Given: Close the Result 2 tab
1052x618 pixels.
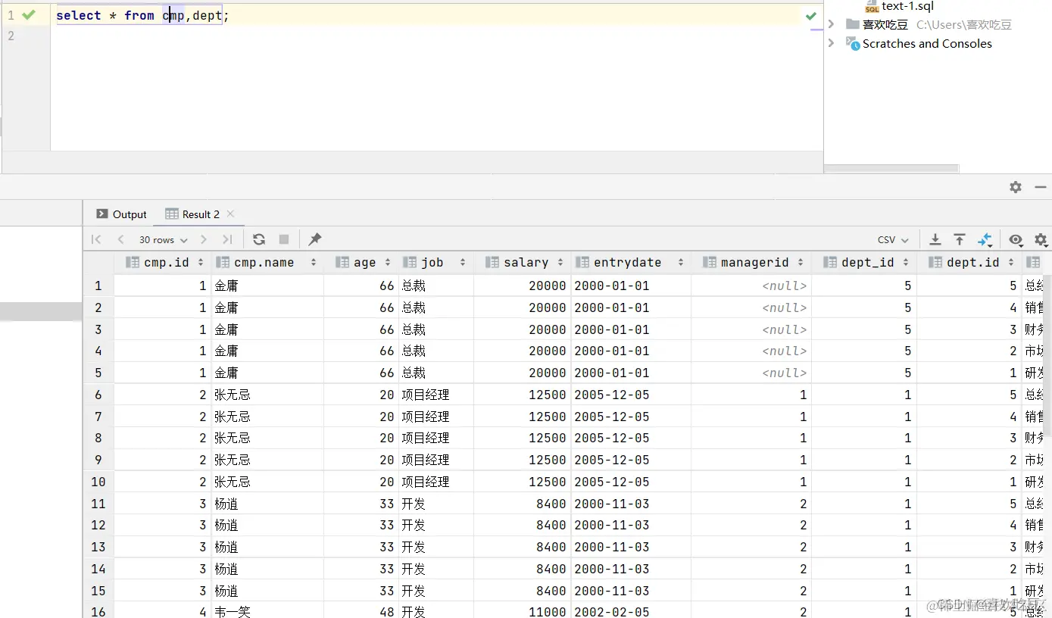Looking at the screenshot, I should tap(231, 214).
